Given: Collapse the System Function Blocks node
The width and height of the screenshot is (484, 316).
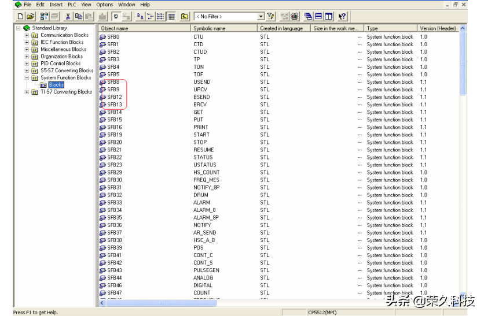Looking at the screenshot, I should [27, 77].
